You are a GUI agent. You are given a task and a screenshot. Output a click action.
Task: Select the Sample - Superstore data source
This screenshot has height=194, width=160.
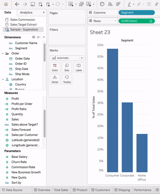click(x=23, y=29)
